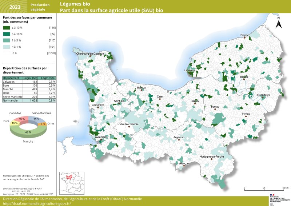Click the Lisieux city label
Image resolution: width=291 pixels, height=206 pixels.
[x=195, y=101]
